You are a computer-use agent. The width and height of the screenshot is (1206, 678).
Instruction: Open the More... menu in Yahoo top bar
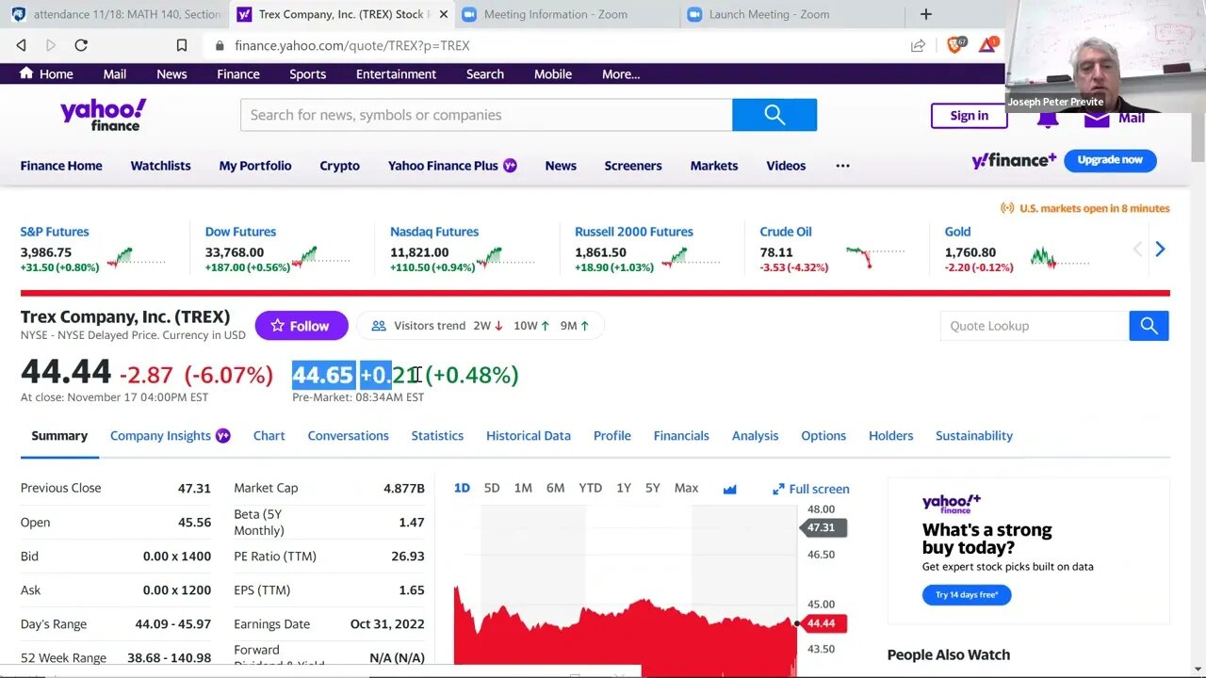pos(621,74)
